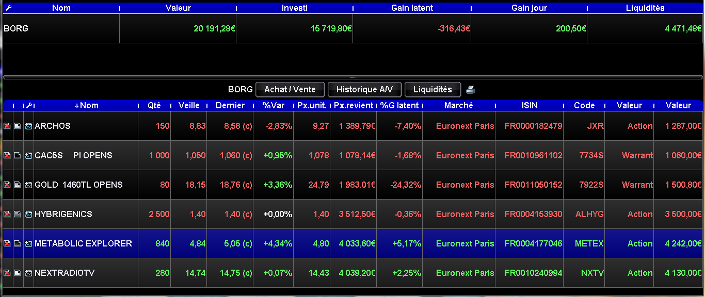This screenshot has height=297, width=705.
Task: Click the invested amount 15 719,80€
Action: (x=331, y=29)
